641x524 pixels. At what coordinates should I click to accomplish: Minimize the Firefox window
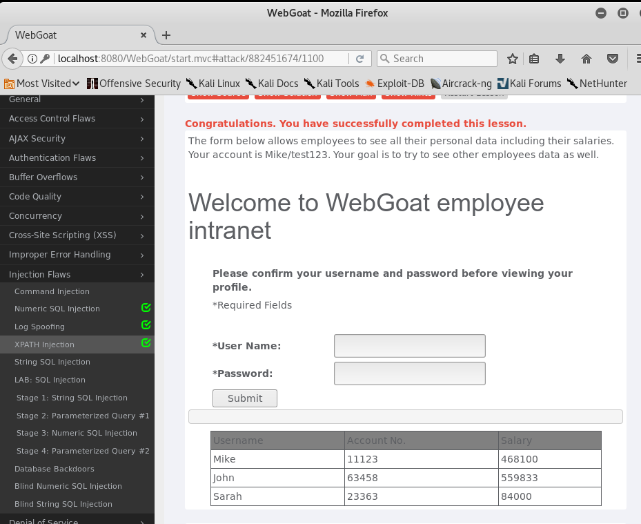click(x=601, y=13)
